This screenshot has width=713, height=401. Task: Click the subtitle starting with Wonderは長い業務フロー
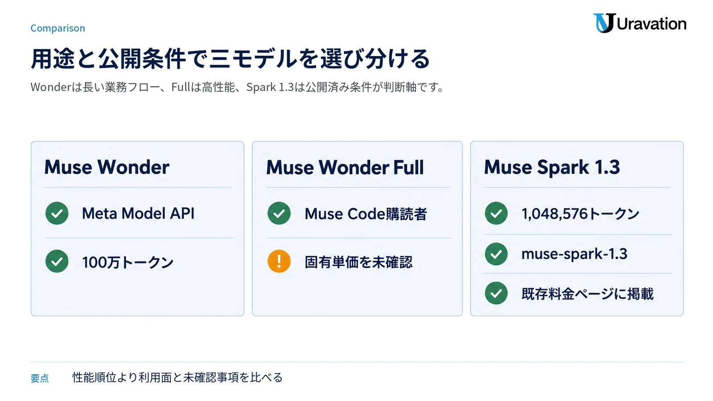click(x=237, y=87)
